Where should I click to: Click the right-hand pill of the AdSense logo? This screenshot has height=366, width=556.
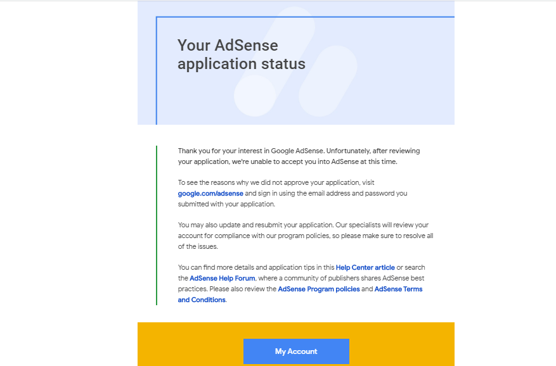tap(328, 81)
